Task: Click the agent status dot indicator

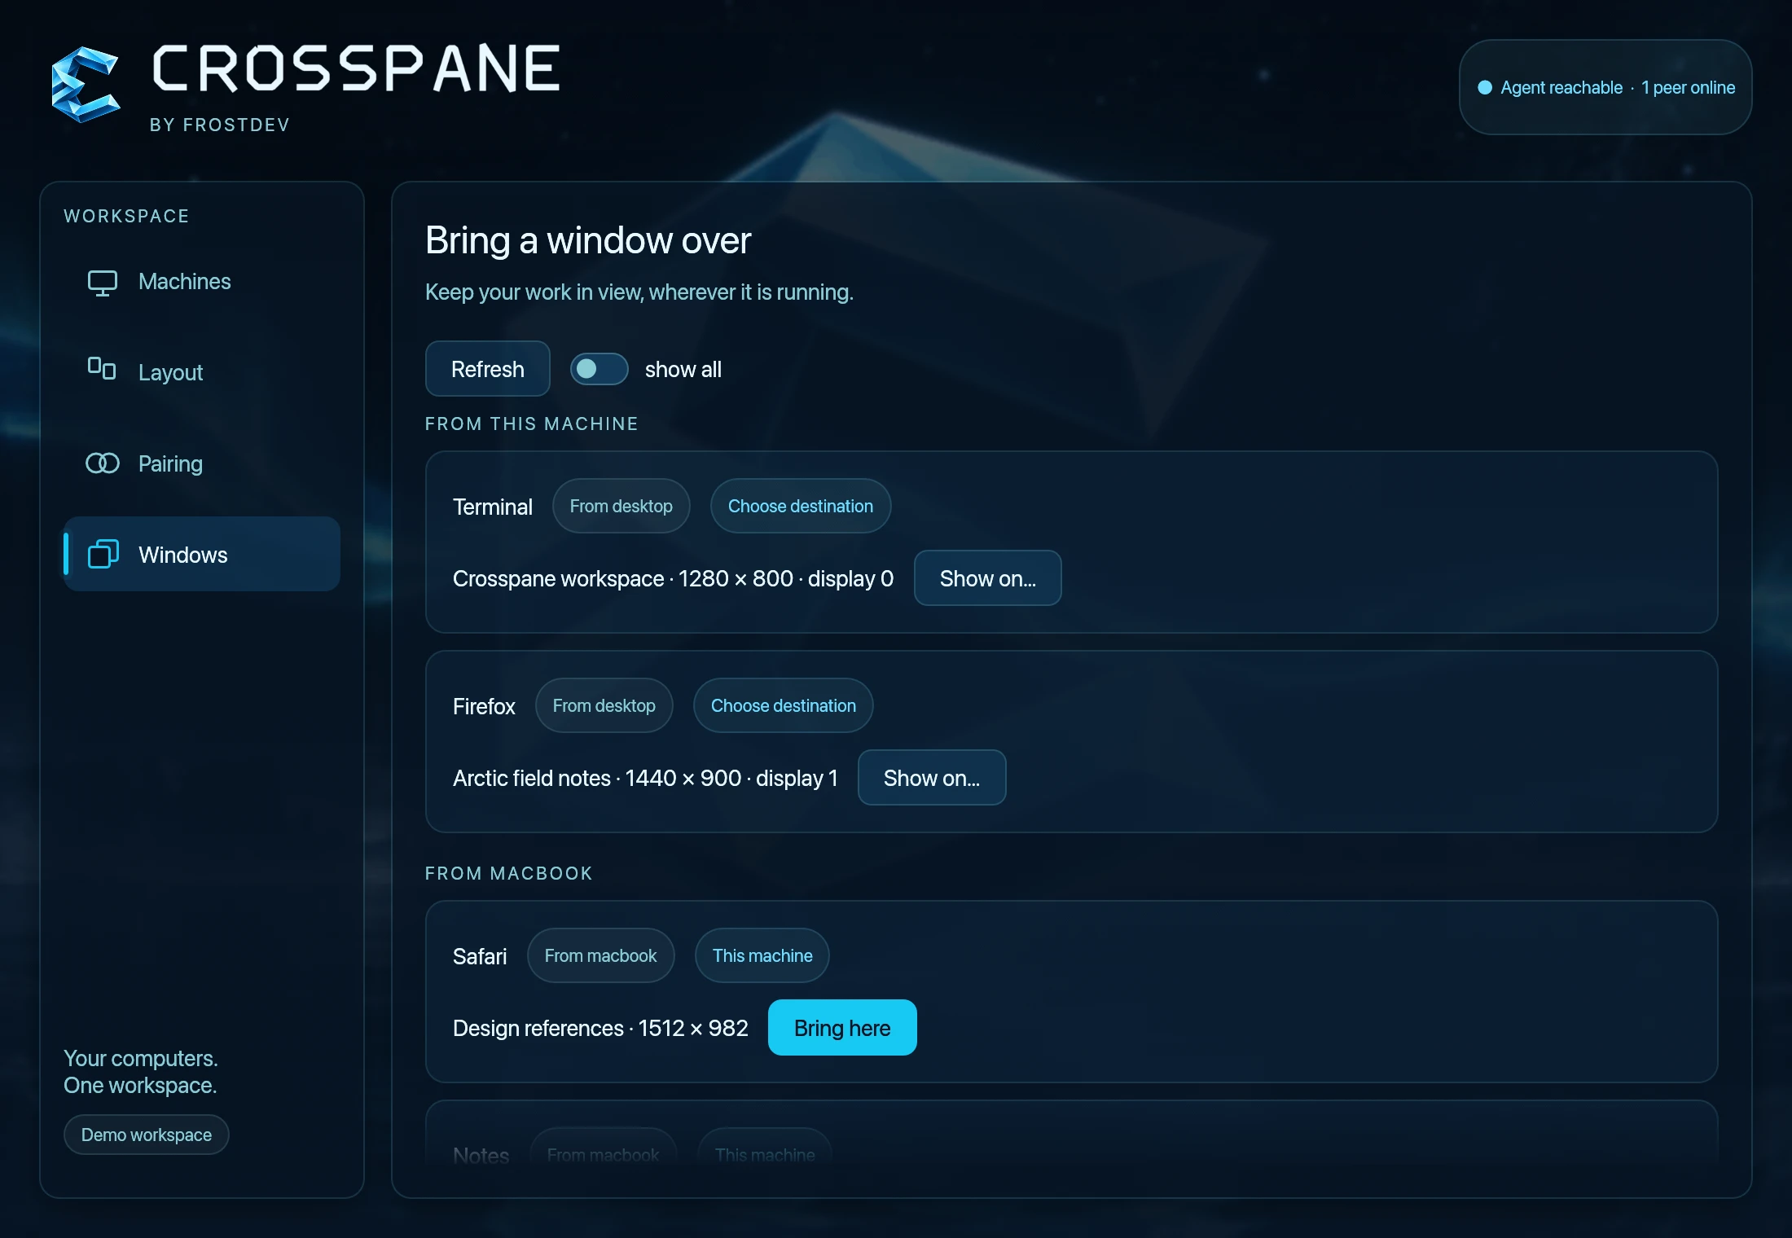Action: tap(1485, 87)
